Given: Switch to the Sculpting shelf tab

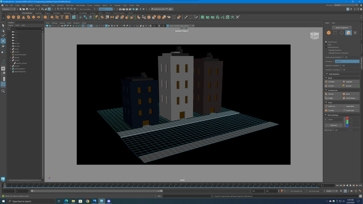Looking at the screenshot, I should [39, 13].
